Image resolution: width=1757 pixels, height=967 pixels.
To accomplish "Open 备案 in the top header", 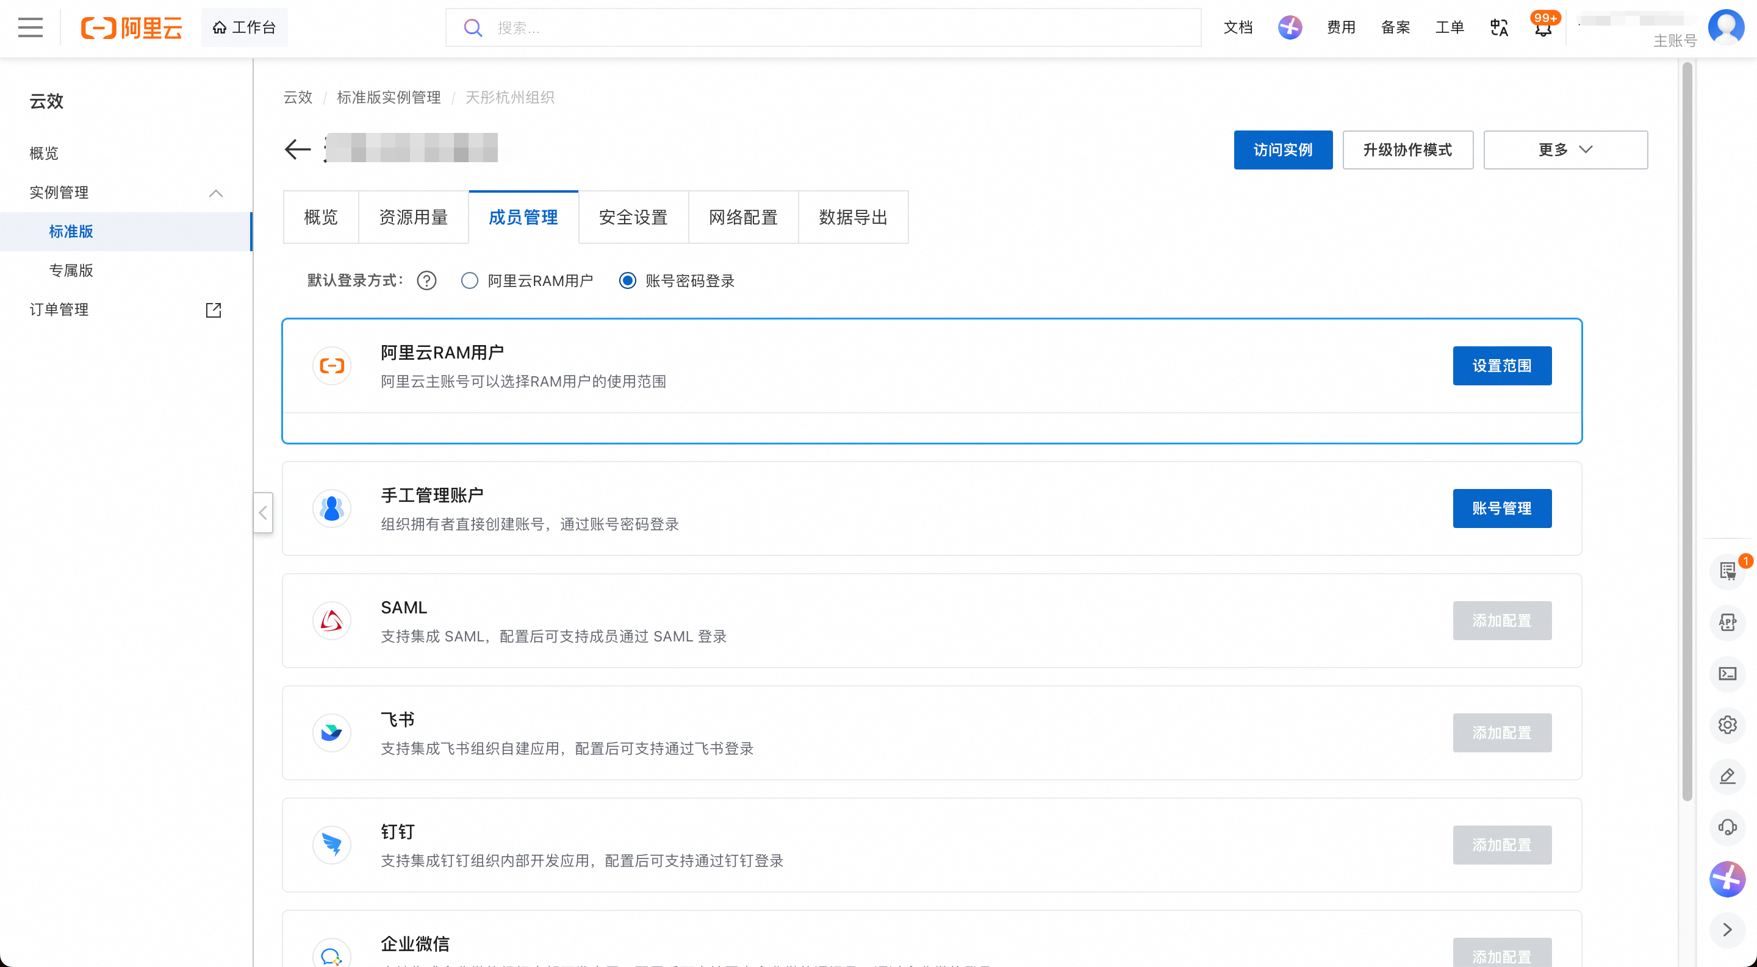I will 1395,27.
